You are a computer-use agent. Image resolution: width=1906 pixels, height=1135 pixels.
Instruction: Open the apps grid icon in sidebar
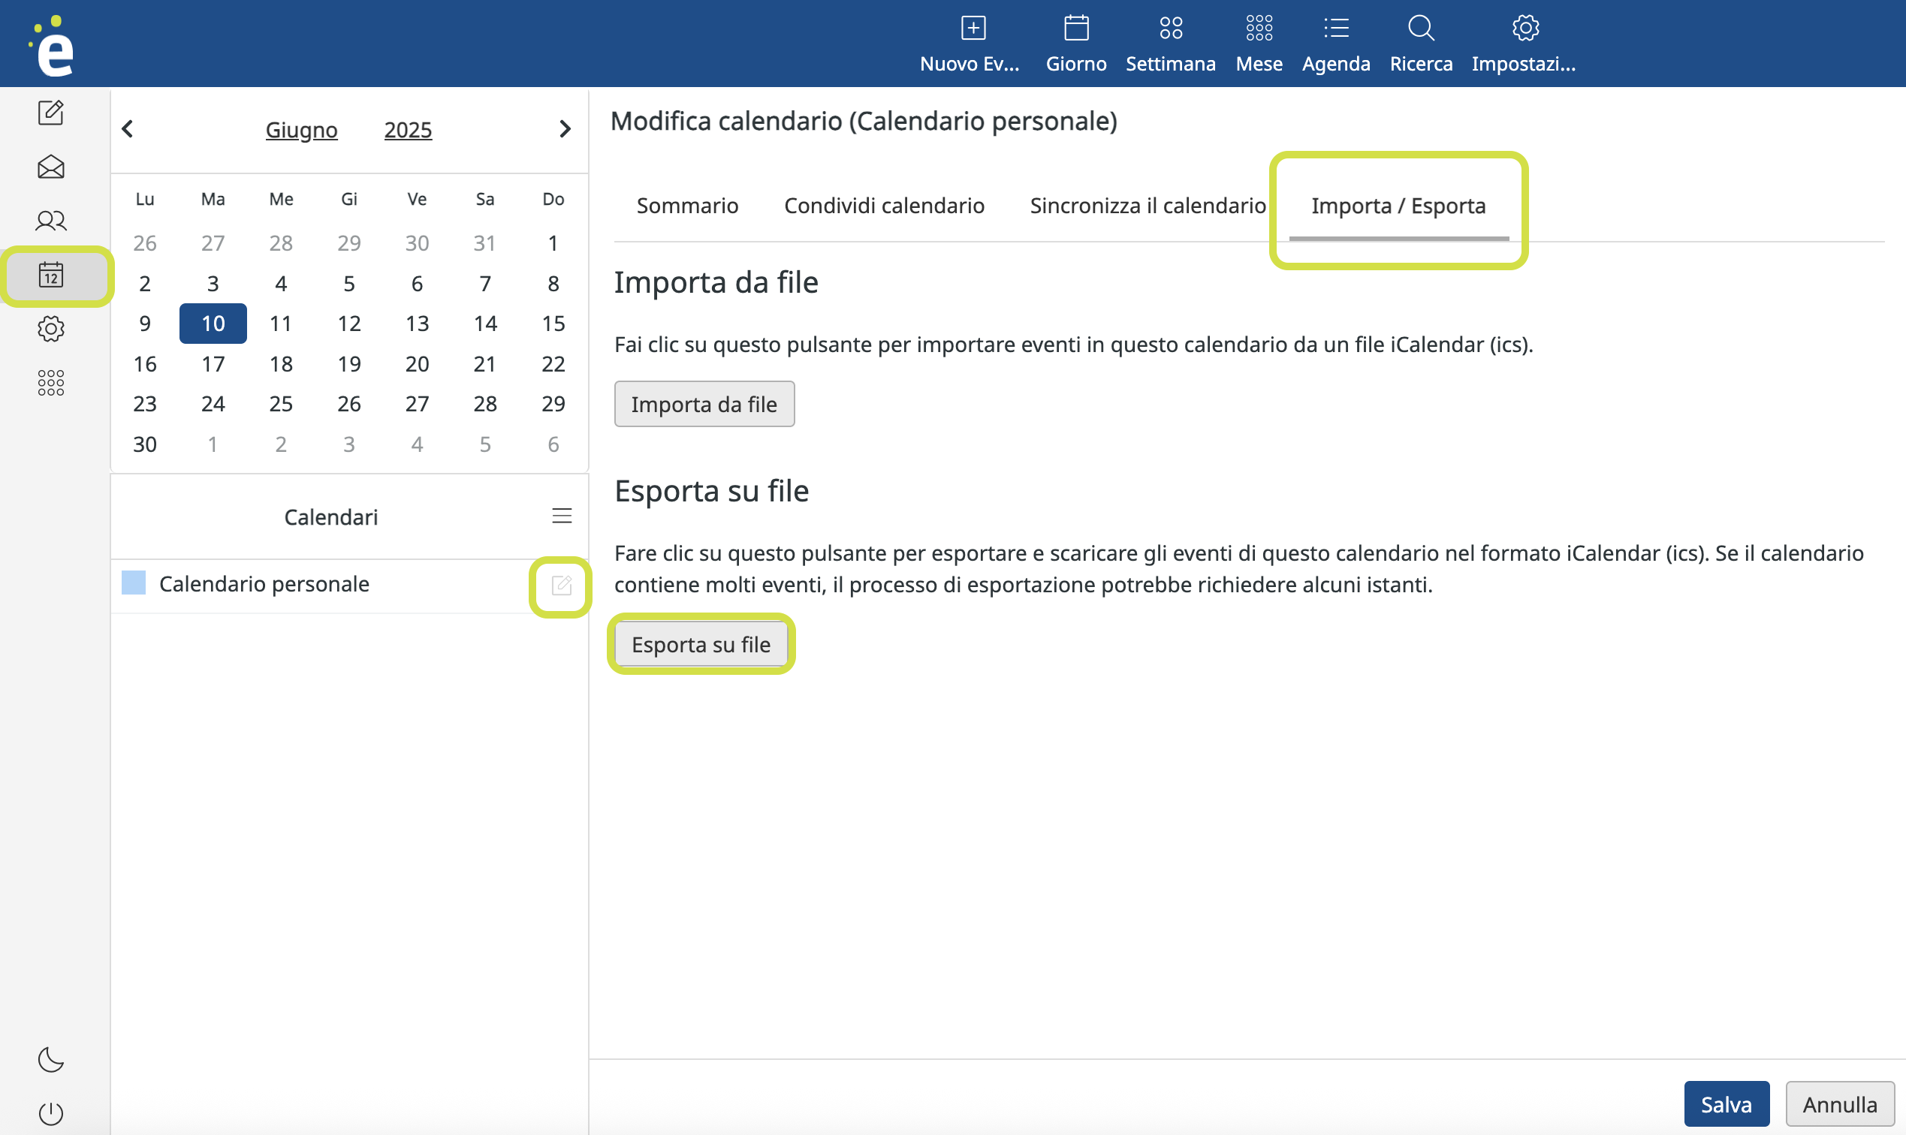coord(50,382)
